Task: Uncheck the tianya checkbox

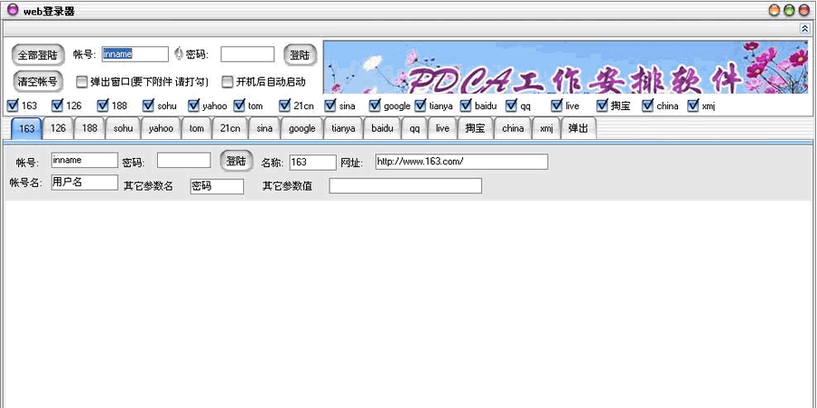Action: pyautogui.click(x=420, y=106)
